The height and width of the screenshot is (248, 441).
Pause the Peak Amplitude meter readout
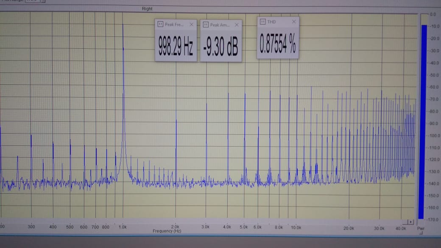206,25
